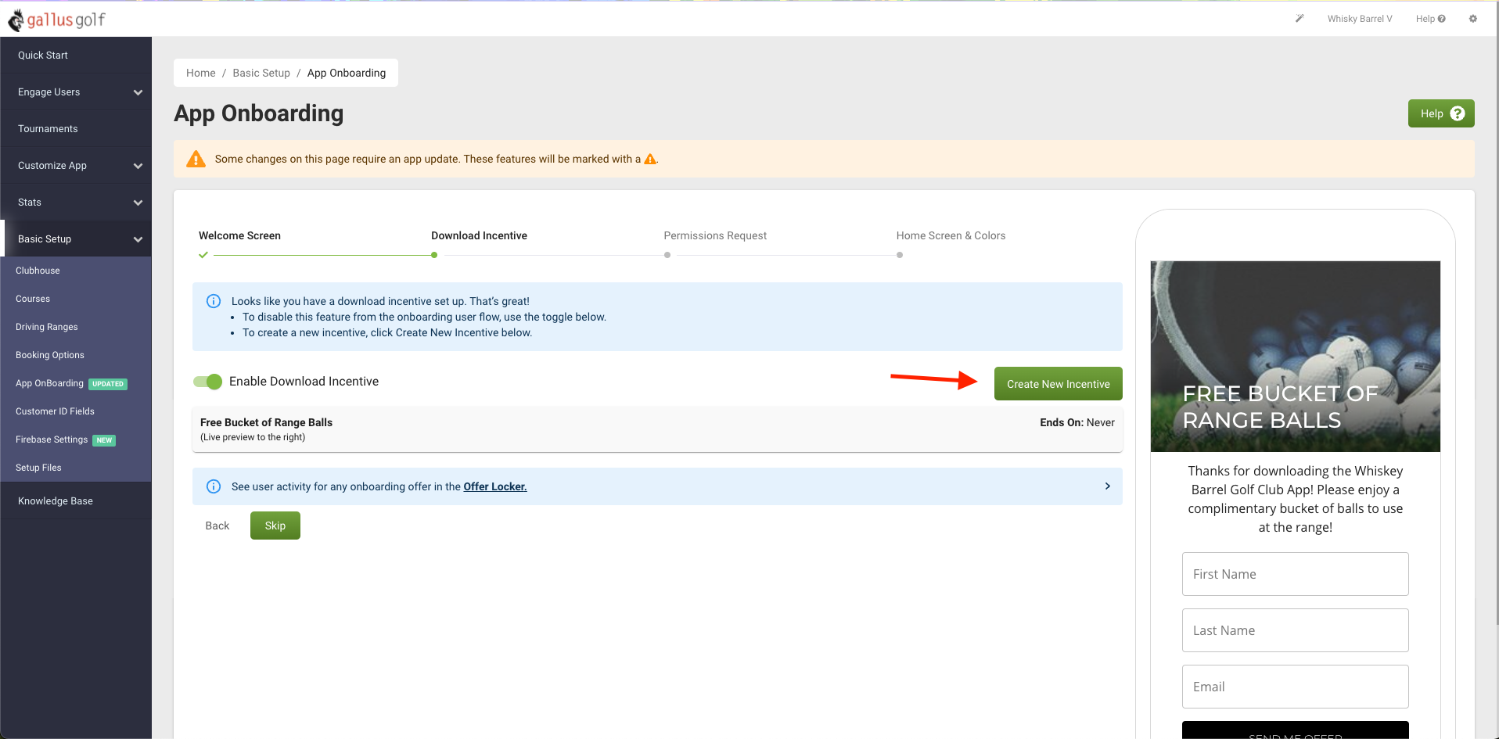Open Driving Ranges submenu item
The image size is (1499, 739).
pos(76,327)
